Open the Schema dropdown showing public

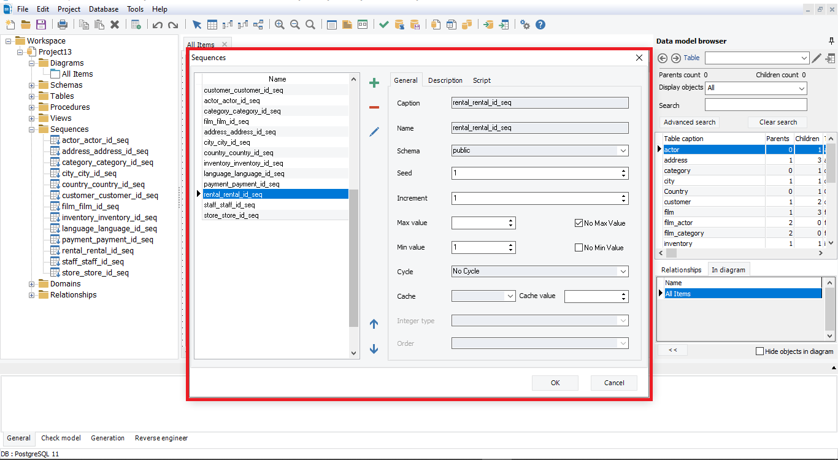coord(624,150)
